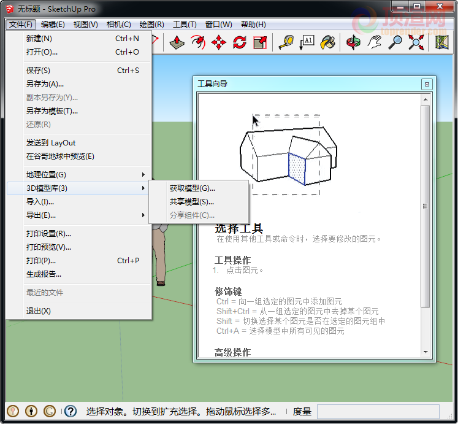Open the 工具(T) menu
The width and height of the screenshot is (458, 424).
click(x=185, y=25)
